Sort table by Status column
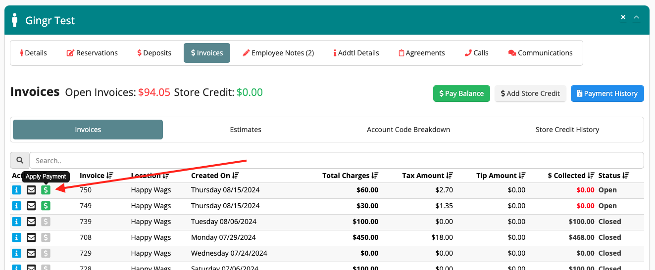Screen dimensions: 655x270 [x=614, y=176]
